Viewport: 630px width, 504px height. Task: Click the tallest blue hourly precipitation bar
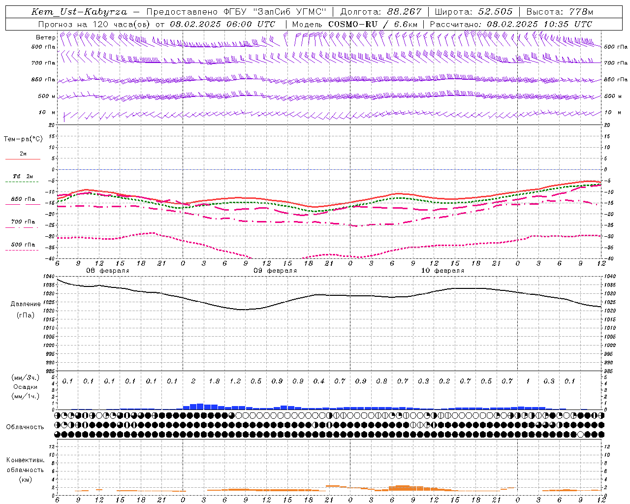pos(200,407)
